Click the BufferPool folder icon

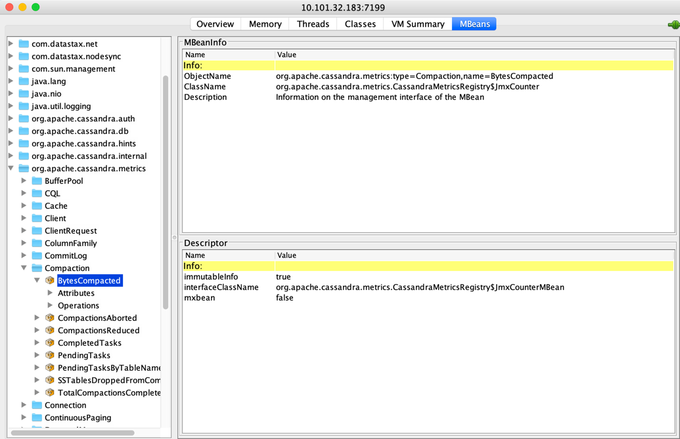click(37, 181)
